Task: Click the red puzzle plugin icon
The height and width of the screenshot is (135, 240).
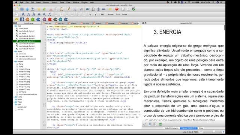Action: (x=50, y=19)
